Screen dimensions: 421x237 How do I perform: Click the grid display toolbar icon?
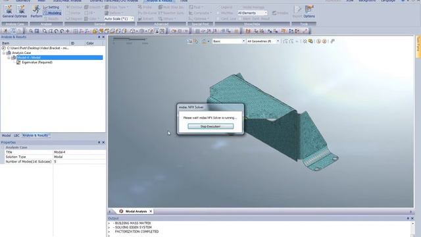click(x=76, y=31)
